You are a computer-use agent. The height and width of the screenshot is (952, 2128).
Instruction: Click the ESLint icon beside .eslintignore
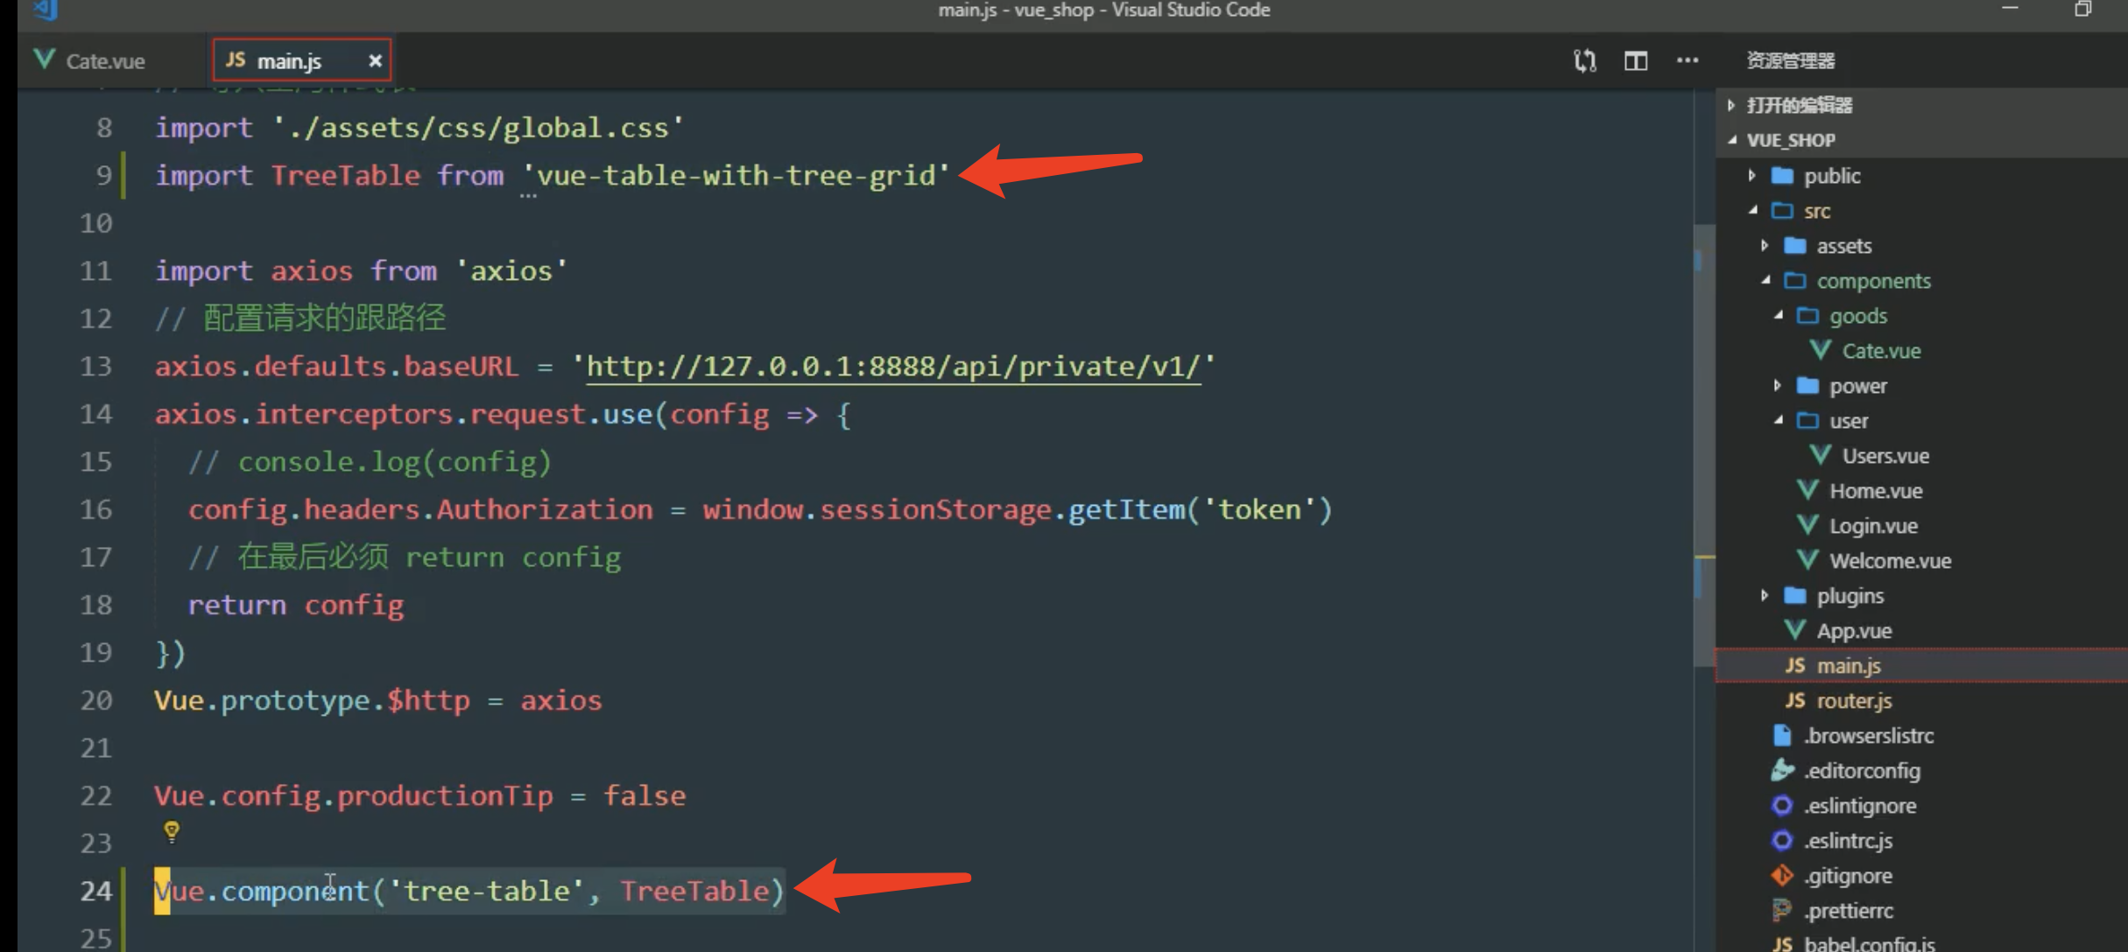click(x=1782, y=805)
